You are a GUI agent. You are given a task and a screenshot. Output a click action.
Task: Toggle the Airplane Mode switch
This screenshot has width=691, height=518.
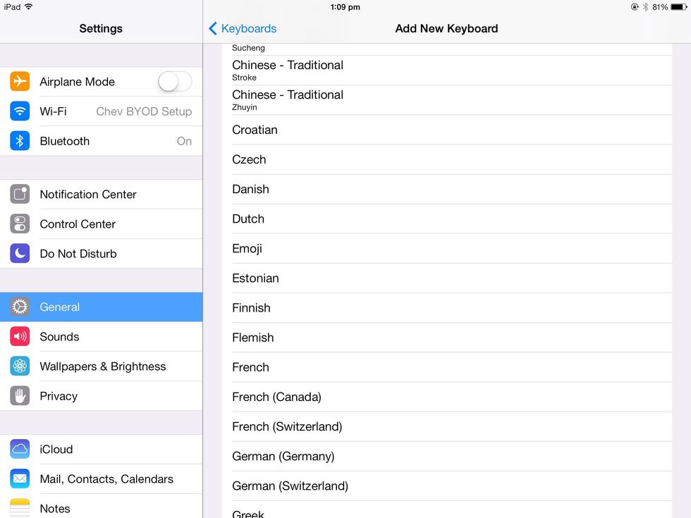click(x=174, y=82)
